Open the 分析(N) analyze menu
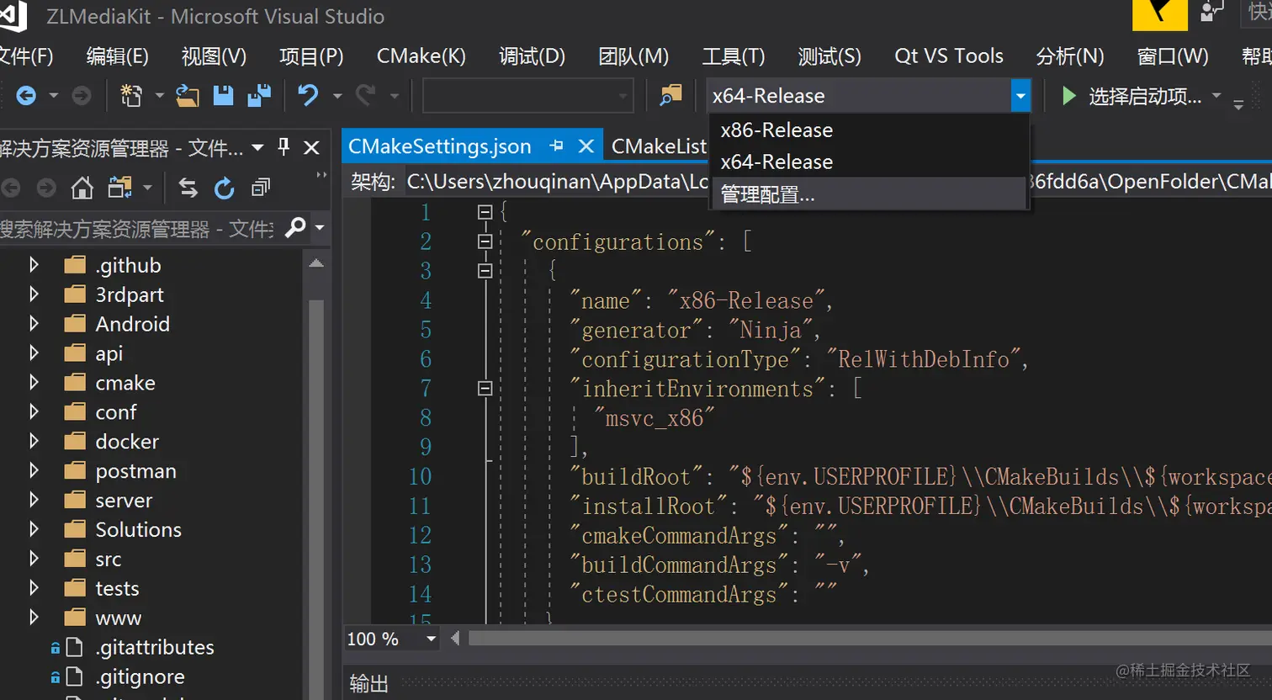Screen dimensions: 1272x700 [x=1070, y=56]
